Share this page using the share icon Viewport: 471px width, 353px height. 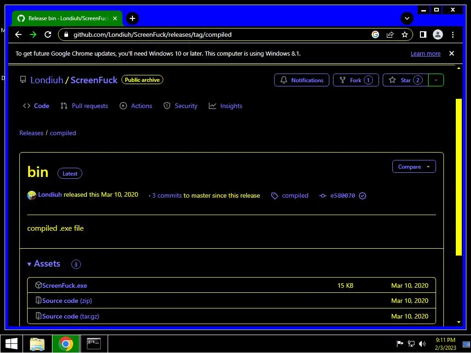390,34
